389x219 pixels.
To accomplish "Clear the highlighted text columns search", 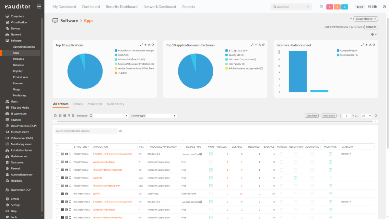I will 120,131.
